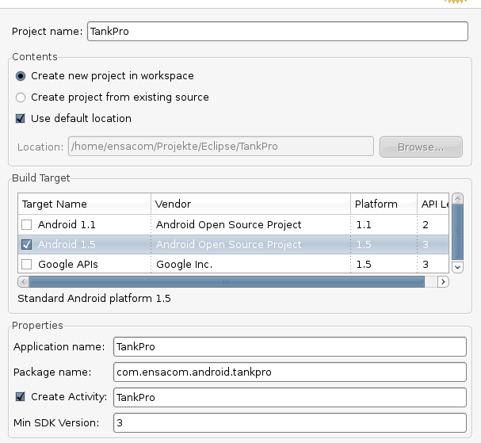Click the horizontal scrollbar left arrow
481x443 pixels.
(x=23, y=281)
